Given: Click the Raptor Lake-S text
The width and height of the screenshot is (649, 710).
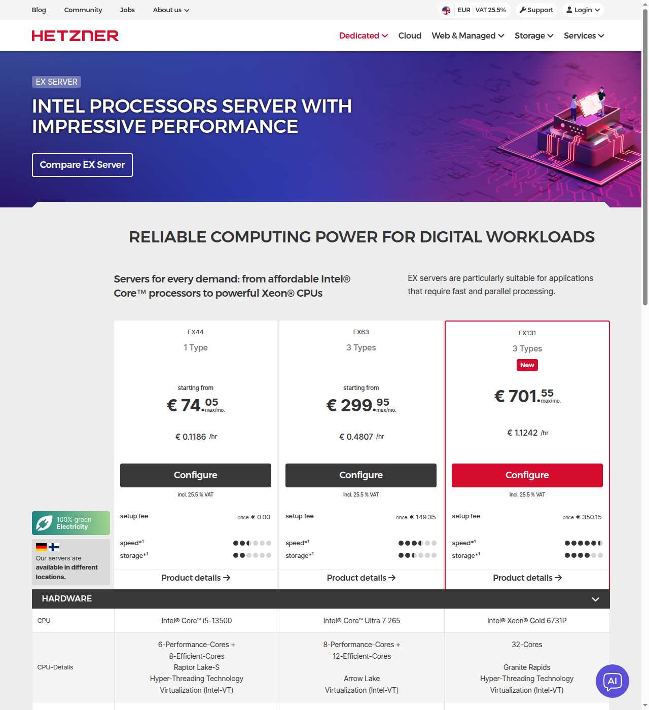Looking at the screenshot, I should pyautogui.click(x=197, y=667).
